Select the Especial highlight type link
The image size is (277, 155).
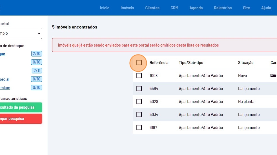pos(5,79)
